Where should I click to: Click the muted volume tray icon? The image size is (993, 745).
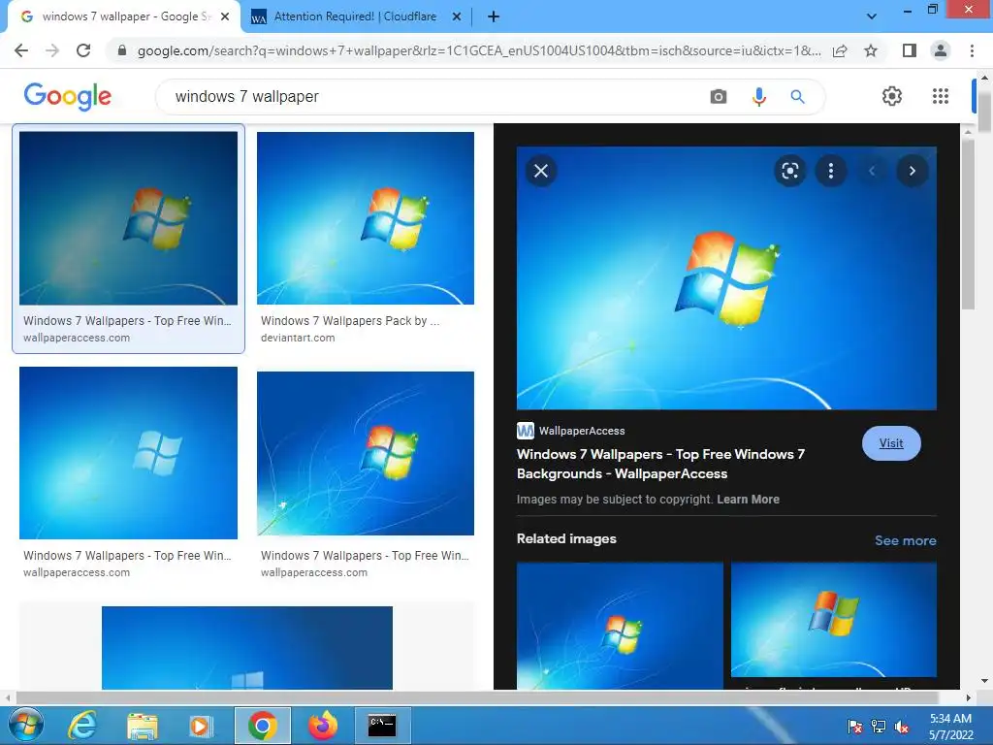tap(901, 727)
